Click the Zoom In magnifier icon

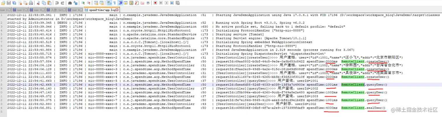pyautogui.click(x=83, y=3)
